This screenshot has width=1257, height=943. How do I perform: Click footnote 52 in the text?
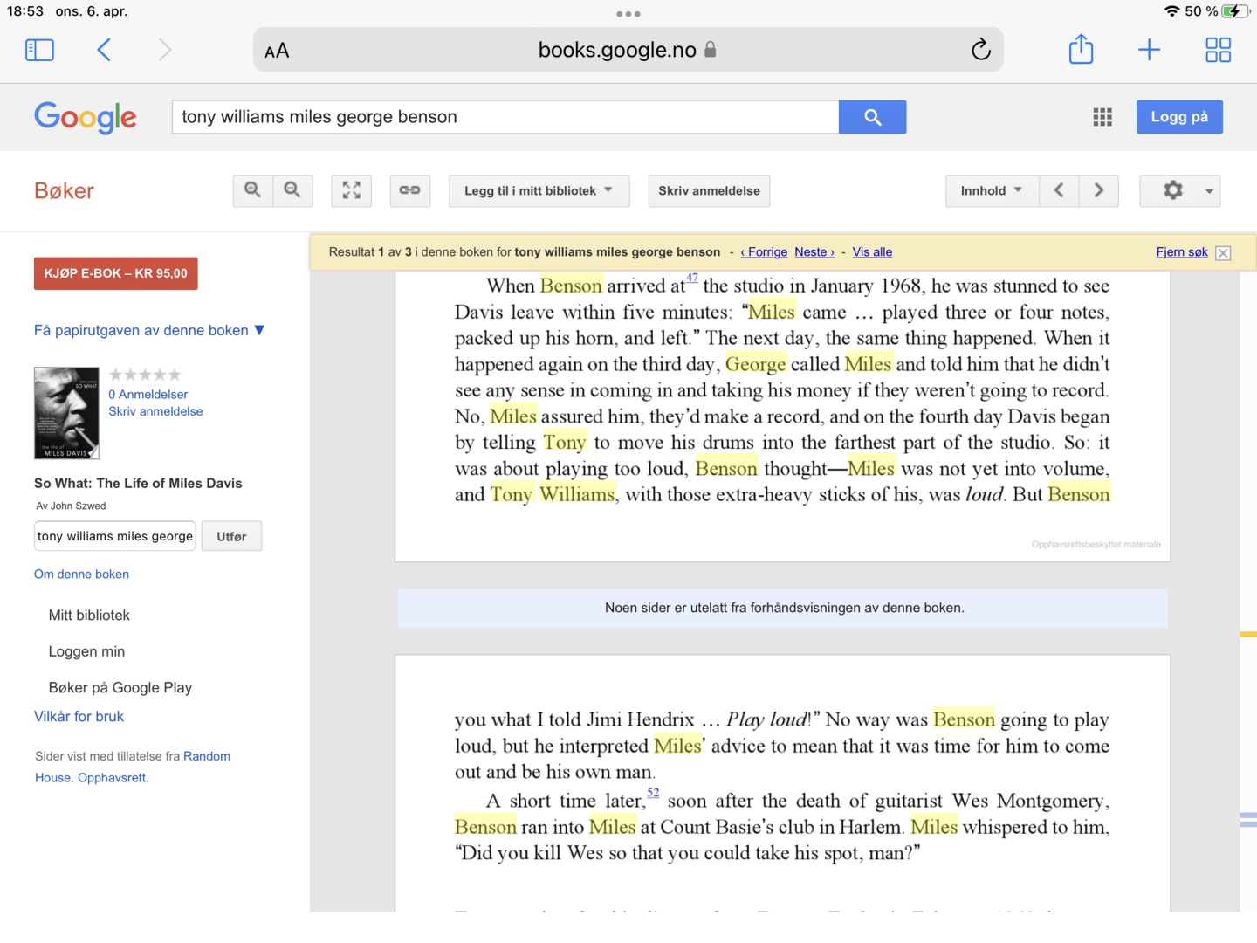[x=653, y=793]
